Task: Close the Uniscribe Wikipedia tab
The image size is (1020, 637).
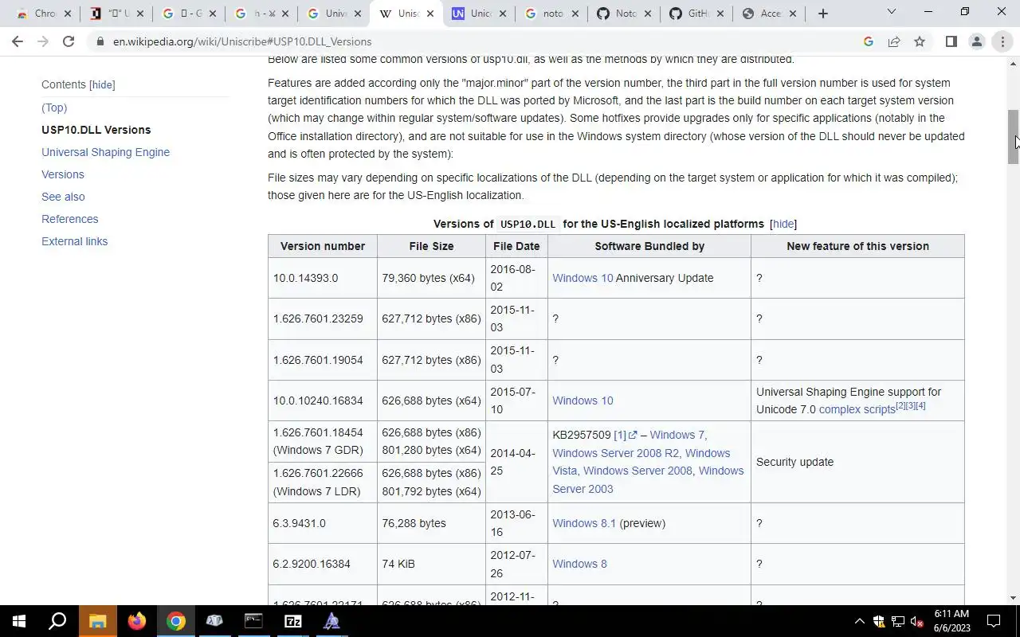Action: [x=430, y=14]
